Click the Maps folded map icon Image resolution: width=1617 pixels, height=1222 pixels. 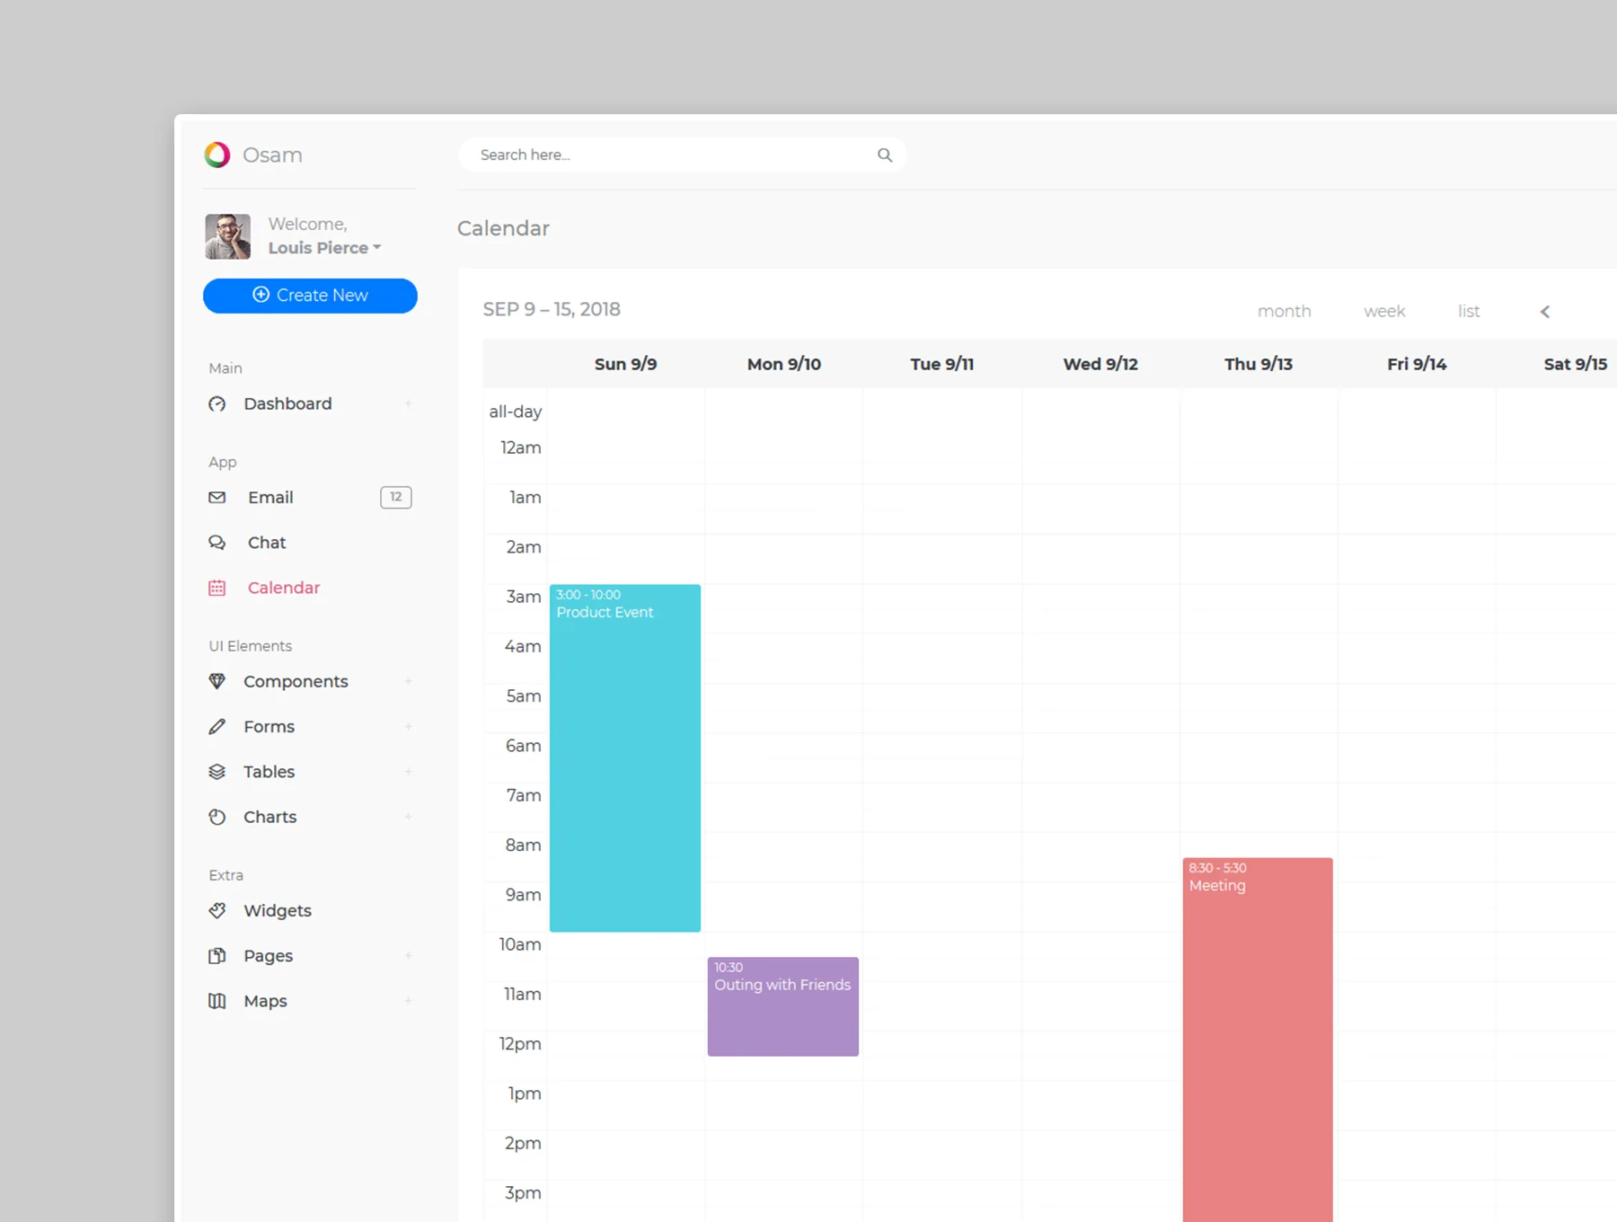pyautogui.click(x=217, y=1001)
